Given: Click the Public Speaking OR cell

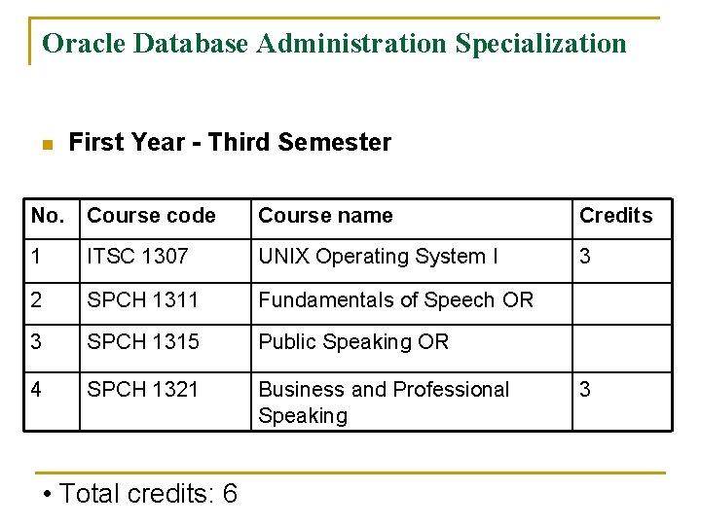Looking at the screenshot, I should (352, 342).
